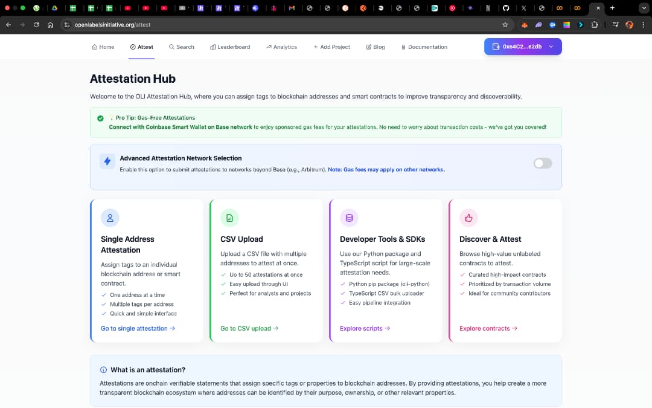Open Add Project in navigation
The image size is (652, 408).
[331, 47]
